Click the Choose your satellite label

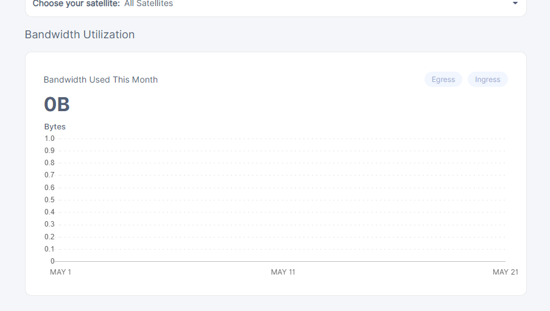(x=76, y=4)
